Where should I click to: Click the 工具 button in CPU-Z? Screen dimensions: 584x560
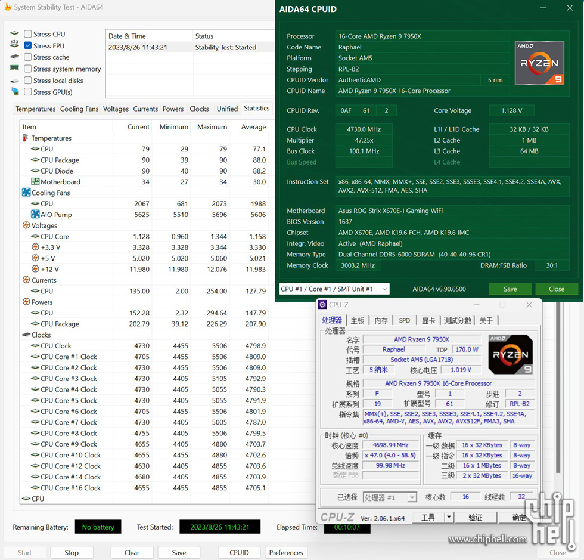point(428,517)
